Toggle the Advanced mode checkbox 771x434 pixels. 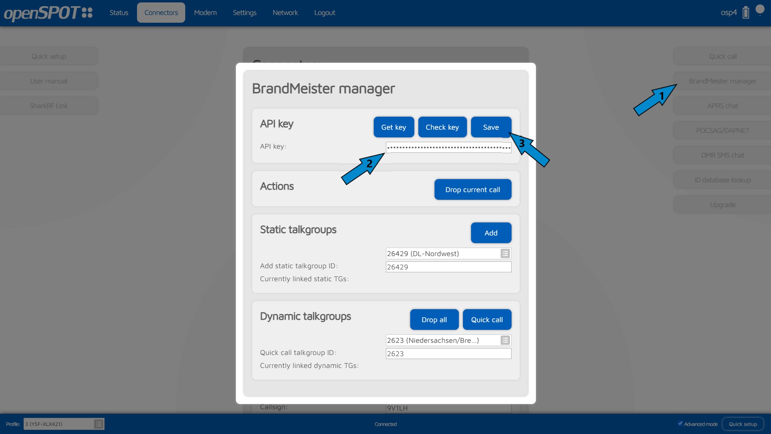(680, 423)
